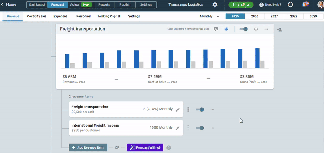Open the notifications bell icon
The image size is (324, 153).
pos(305,4)
